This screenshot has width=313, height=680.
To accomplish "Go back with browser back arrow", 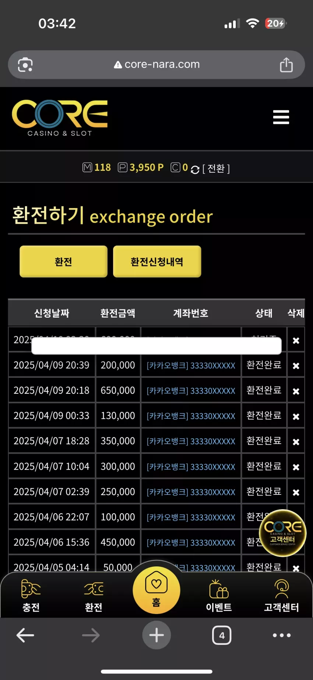I will 25,635.
